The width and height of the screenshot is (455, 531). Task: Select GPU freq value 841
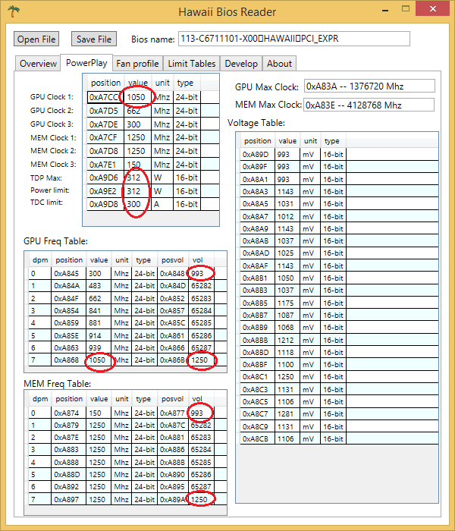[99, 310]
